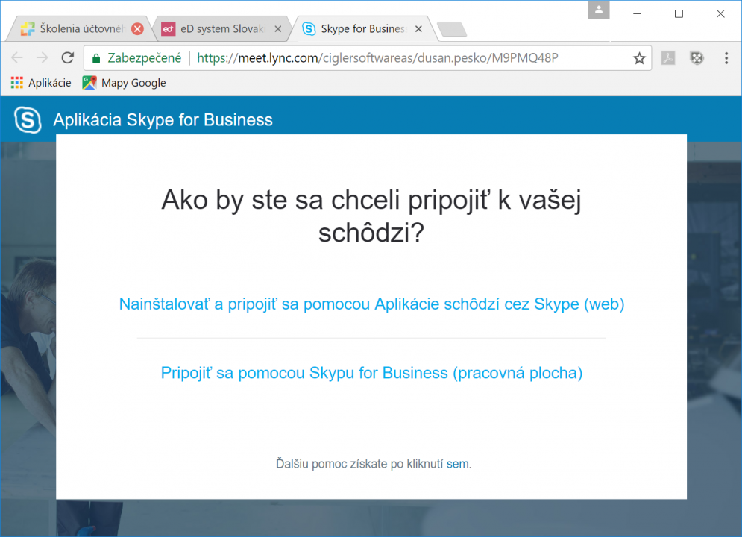Image resolution: width=742 pixels, height=537 pixels.
Task: Open the PDF extension icon in toolbar
Action: pos(668,58)
